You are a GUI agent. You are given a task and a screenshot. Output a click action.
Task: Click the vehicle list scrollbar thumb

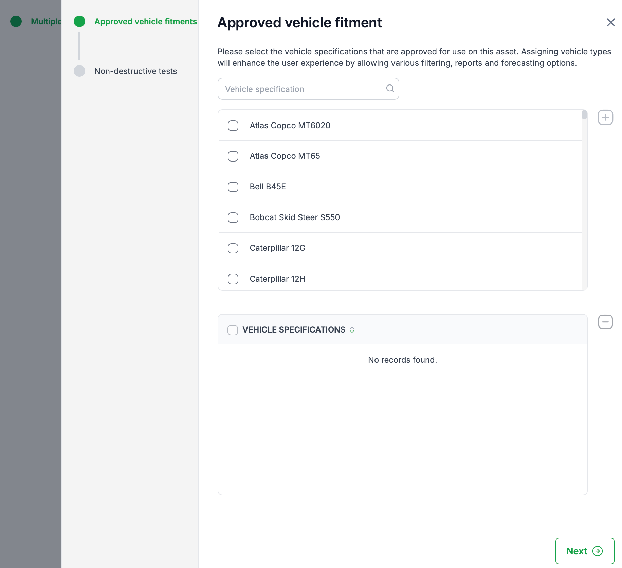[x=584, y=115]
